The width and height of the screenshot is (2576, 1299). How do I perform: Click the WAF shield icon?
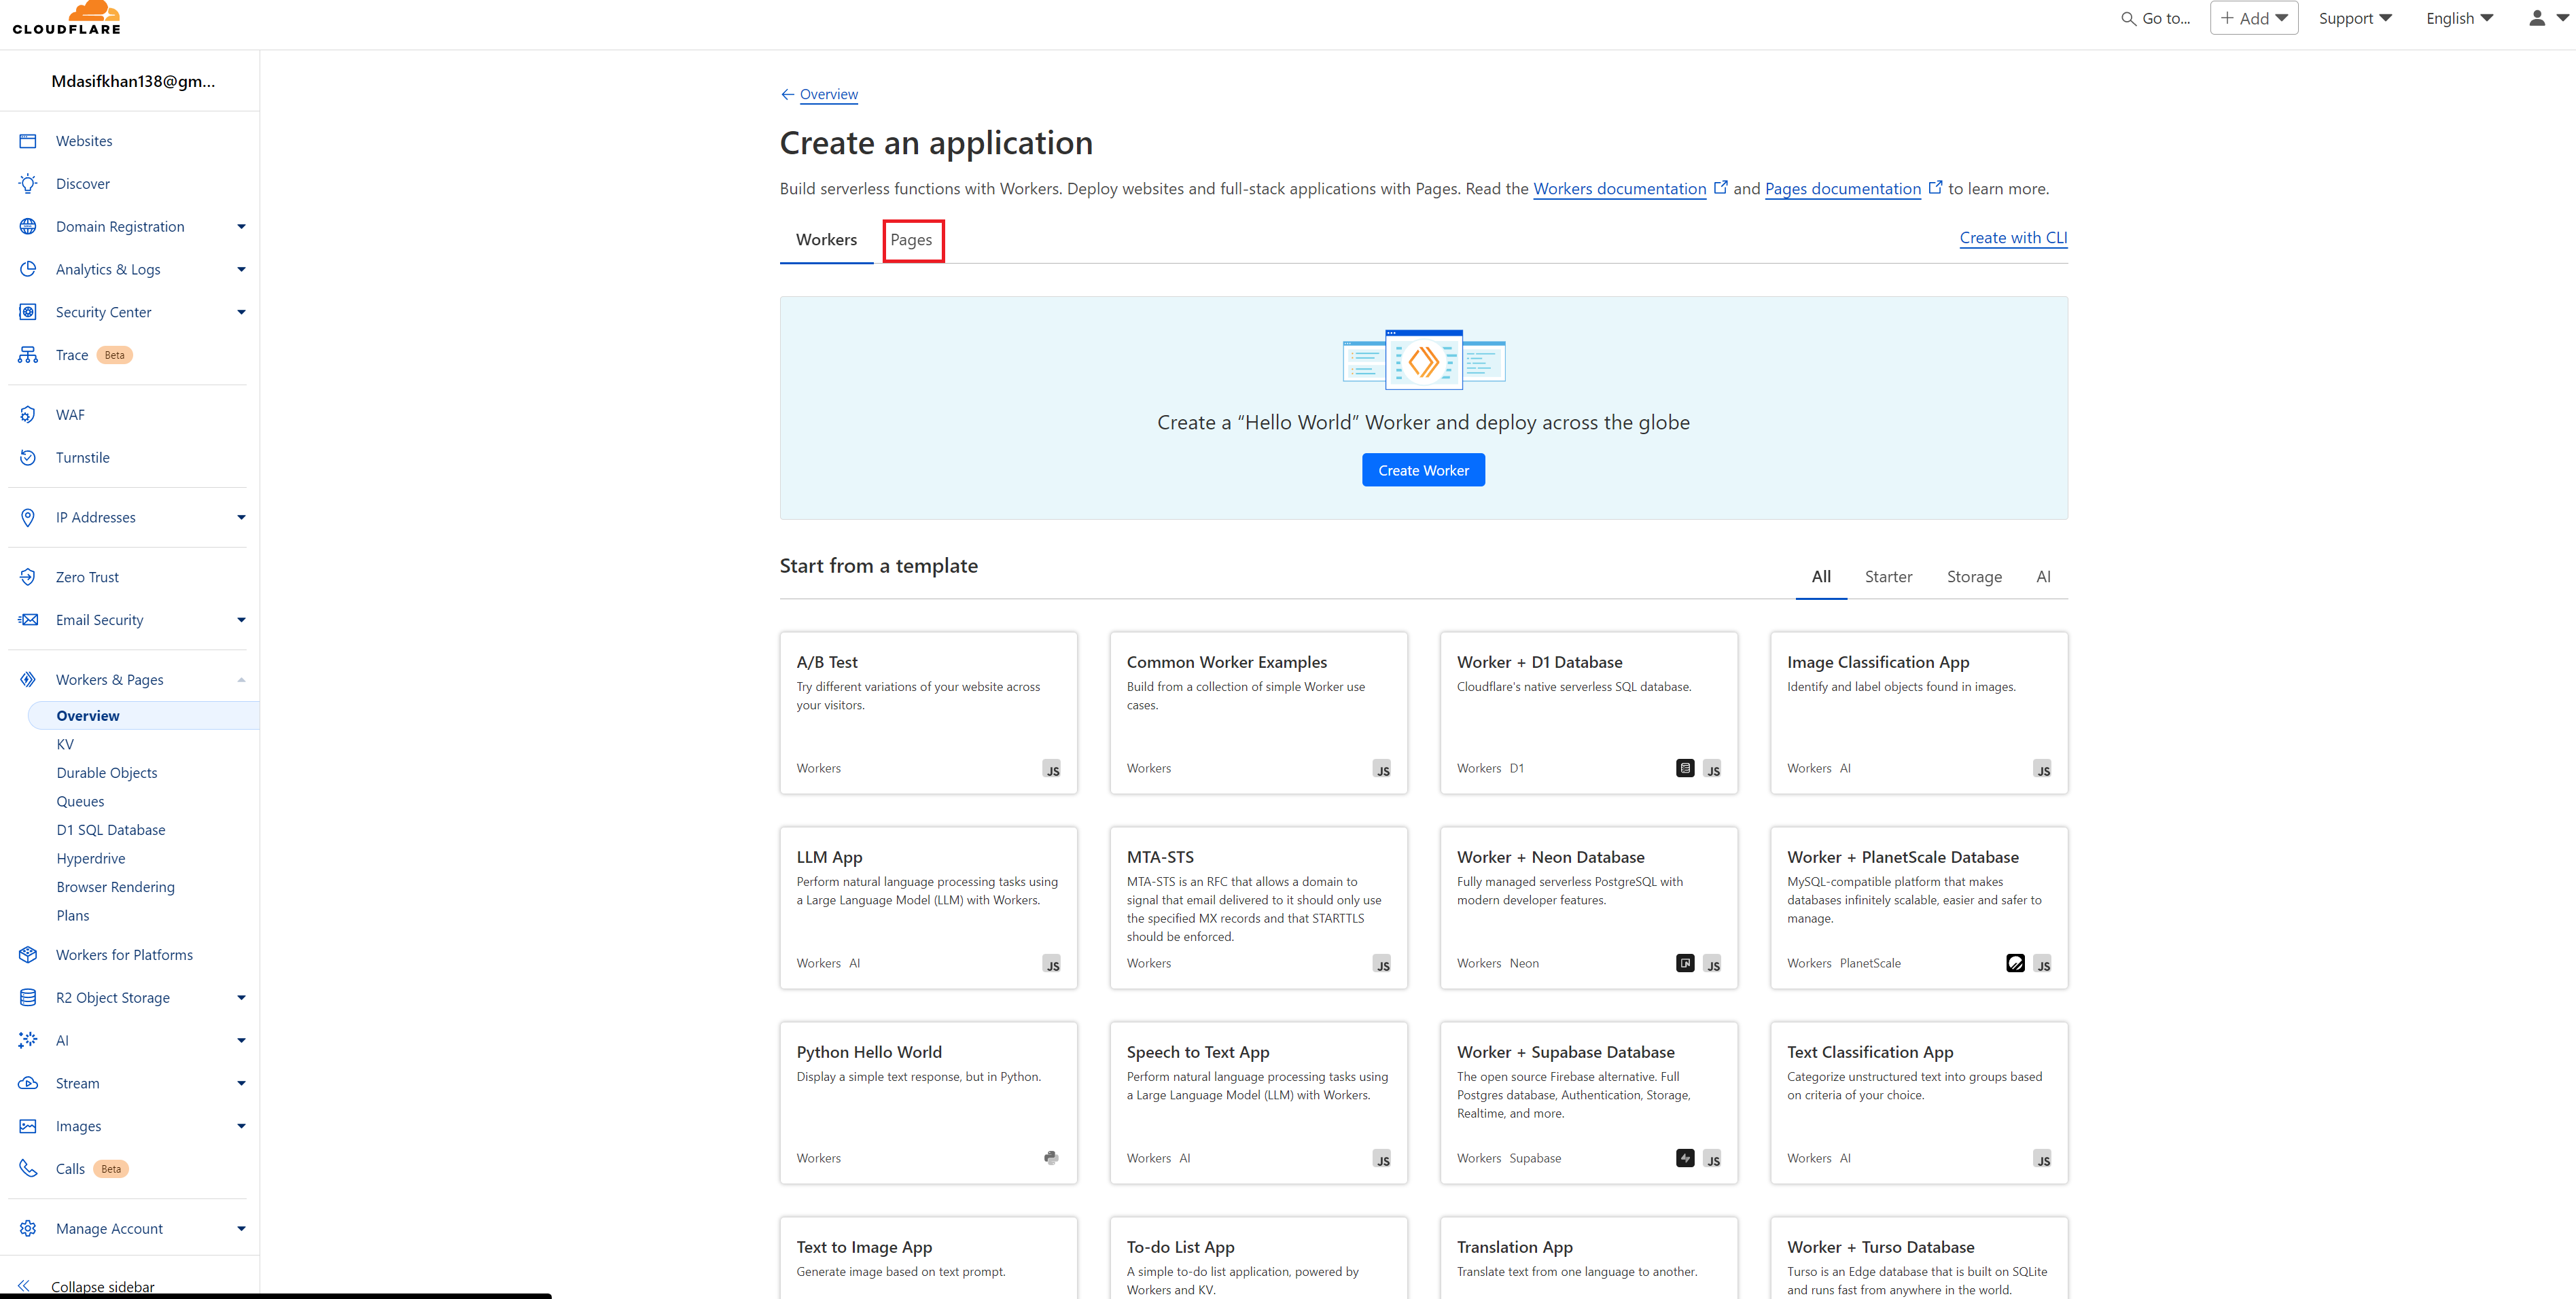click(28, 415)
